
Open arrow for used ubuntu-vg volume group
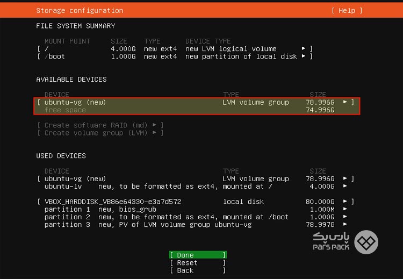tap(345, 178)
